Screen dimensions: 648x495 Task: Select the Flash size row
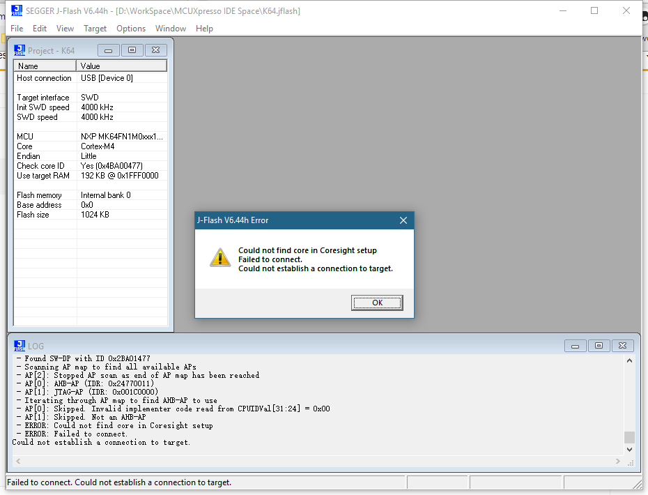click(91, 215)
